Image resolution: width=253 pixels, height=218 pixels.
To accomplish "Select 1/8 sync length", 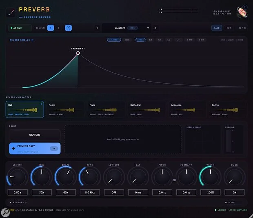I will click(x=151, y=40).
